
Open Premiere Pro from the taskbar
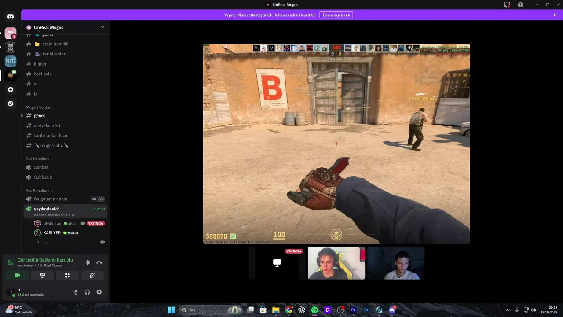coord(353,310)
